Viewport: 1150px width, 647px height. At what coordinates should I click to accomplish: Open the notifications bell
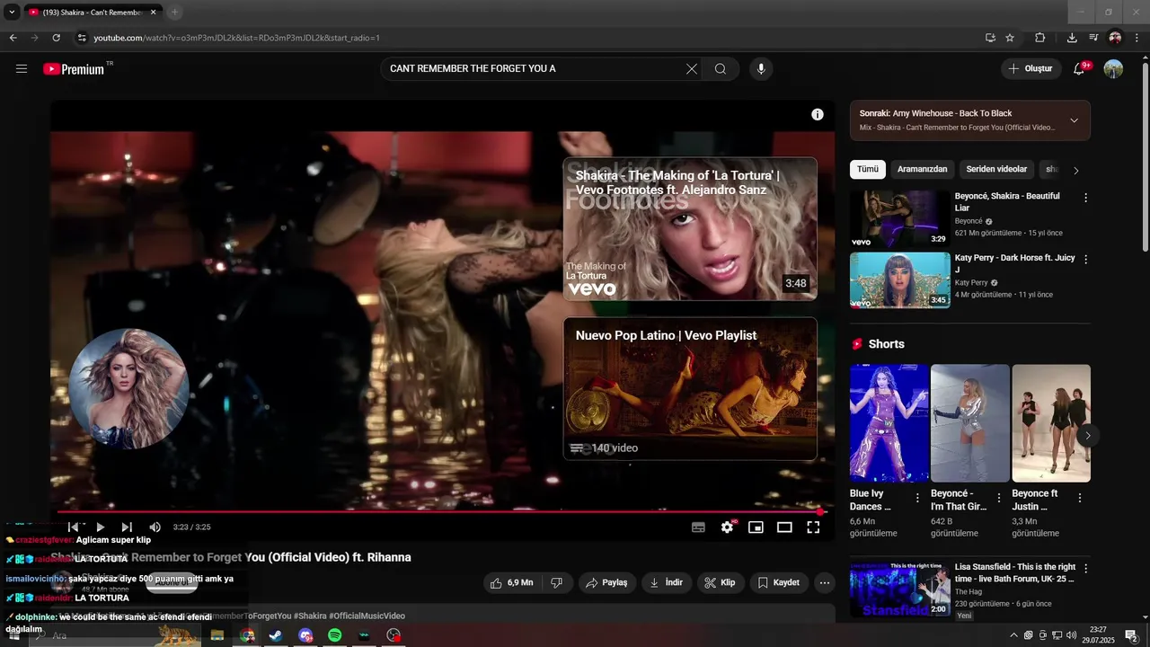(x=1079, y=69)
